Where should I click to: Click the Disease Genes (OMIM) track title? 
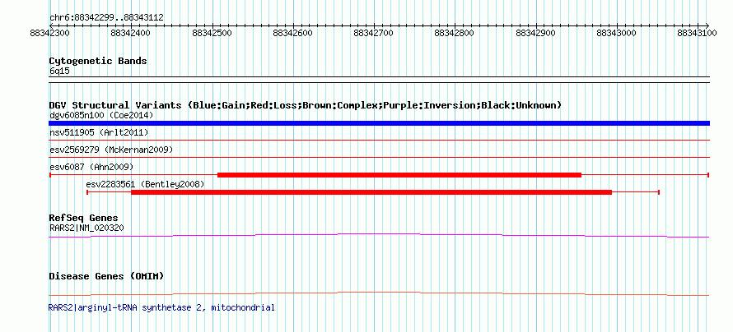(x=106, y=276)
